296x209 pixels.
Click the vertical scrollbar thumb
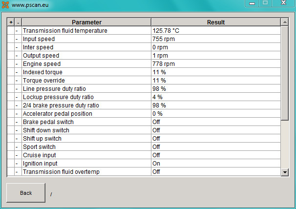pyautogui.click(x=285, y=73)
